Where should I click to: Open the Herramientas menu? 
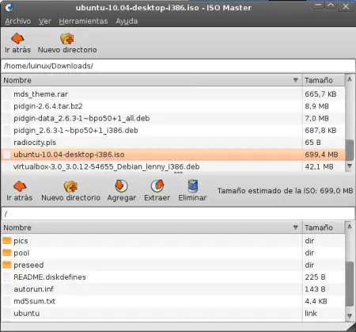(x=83, y=21)
